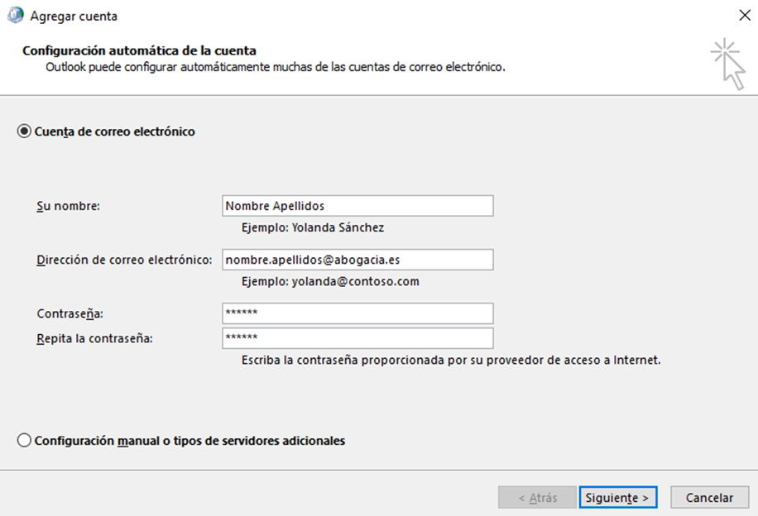This screenshot has width=758, height=516.
Task: Click the Configuración automática de la cuenta heading
Action: pos(139,50)
